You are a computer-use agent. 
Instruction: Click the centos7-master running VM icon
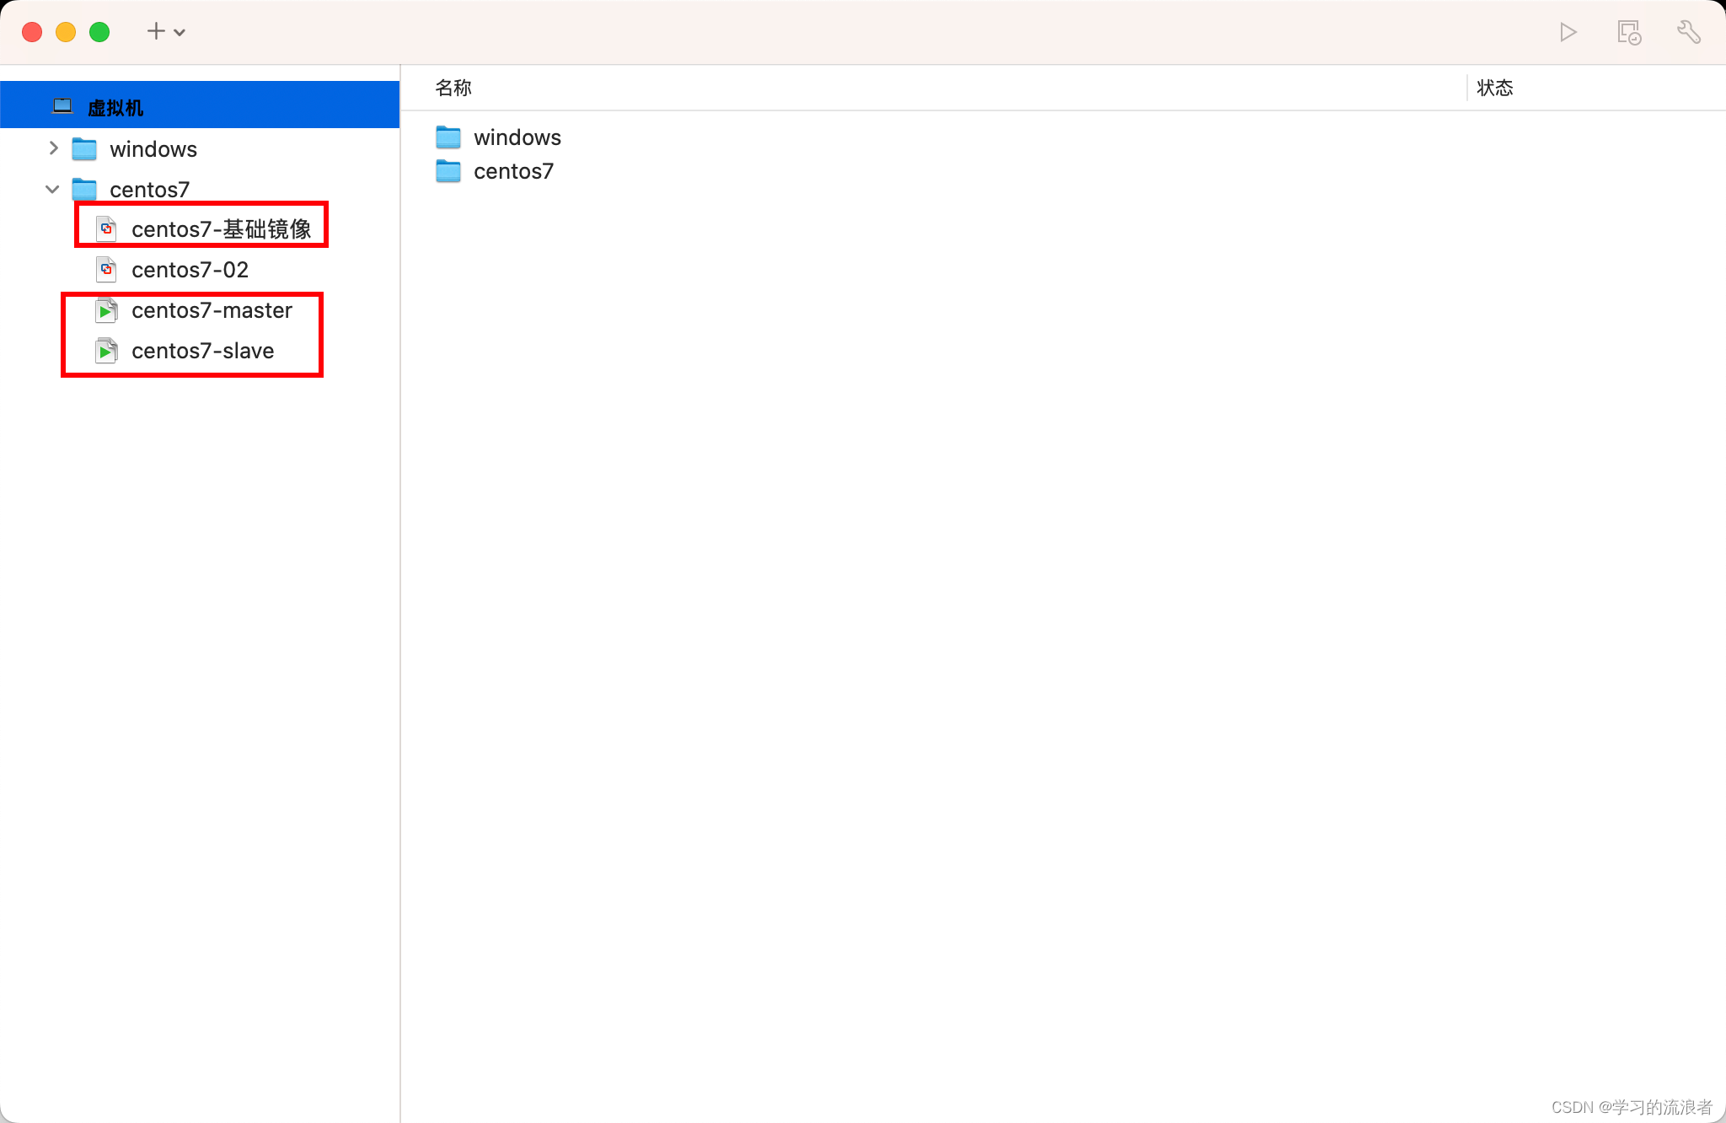click(106, 311)
